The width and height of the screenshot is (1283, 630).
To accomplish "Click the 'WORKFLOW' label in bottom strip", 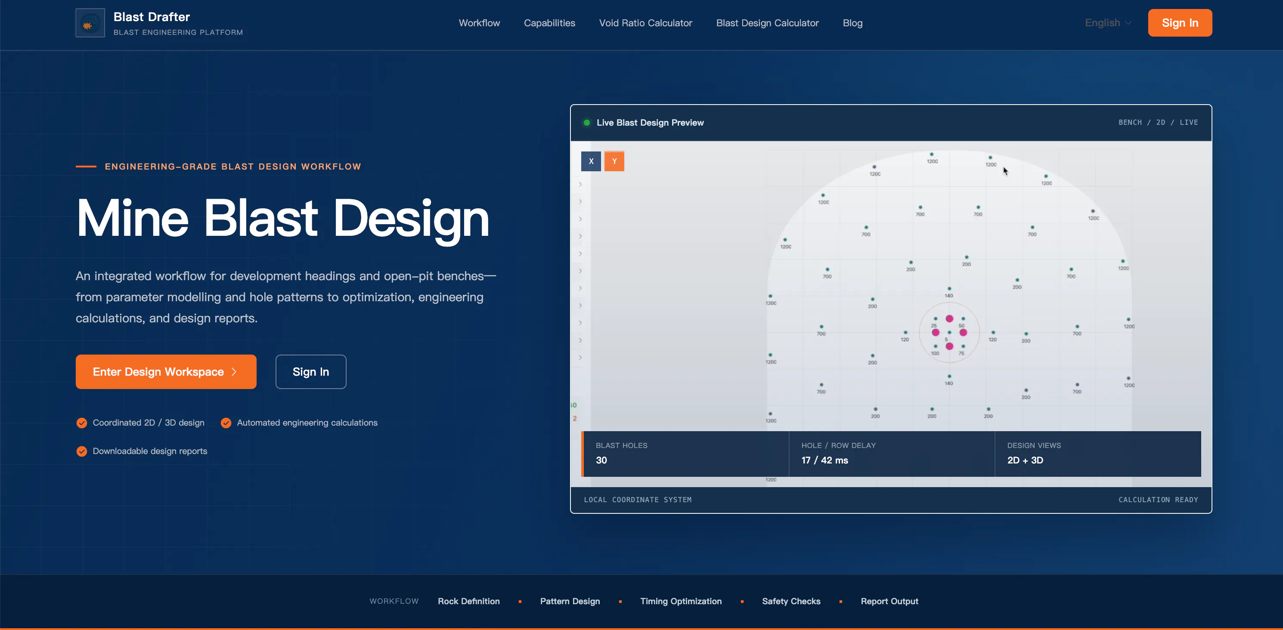I will click(394, 601).
